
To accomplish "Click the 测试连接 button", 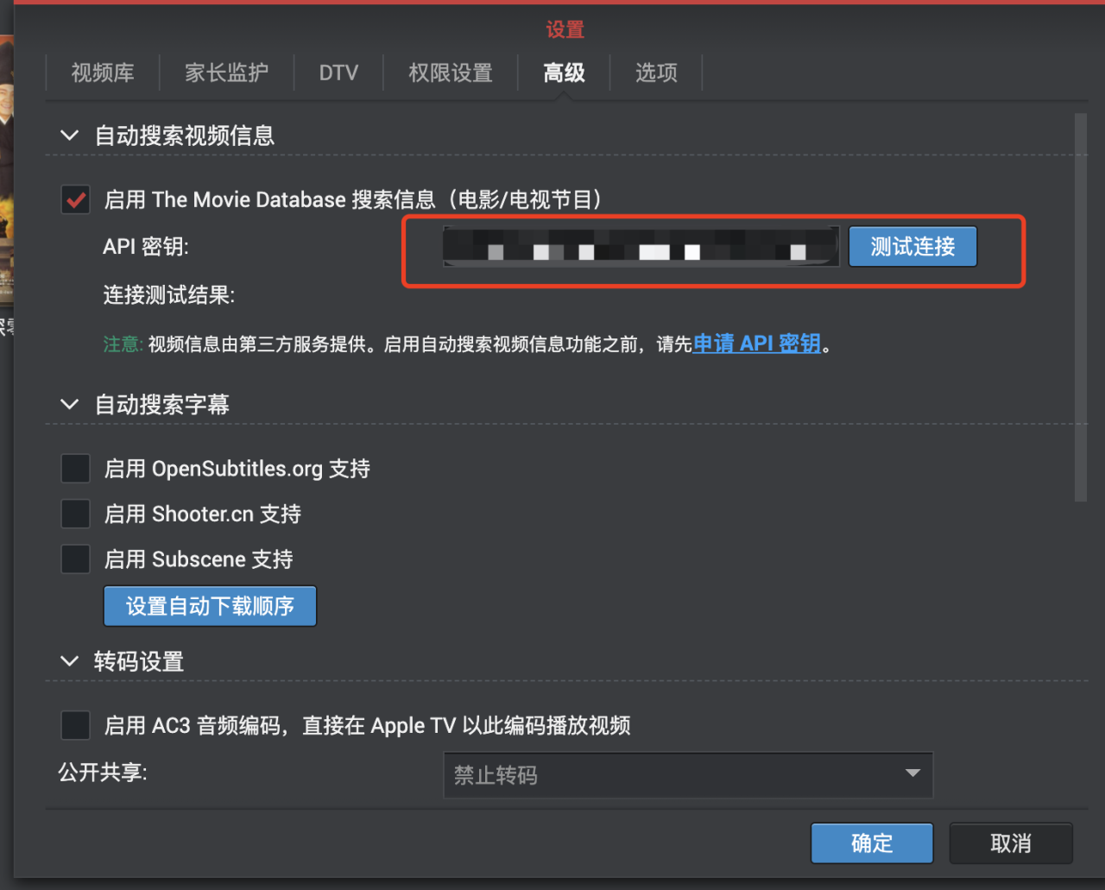I will (x=912, y=246).
